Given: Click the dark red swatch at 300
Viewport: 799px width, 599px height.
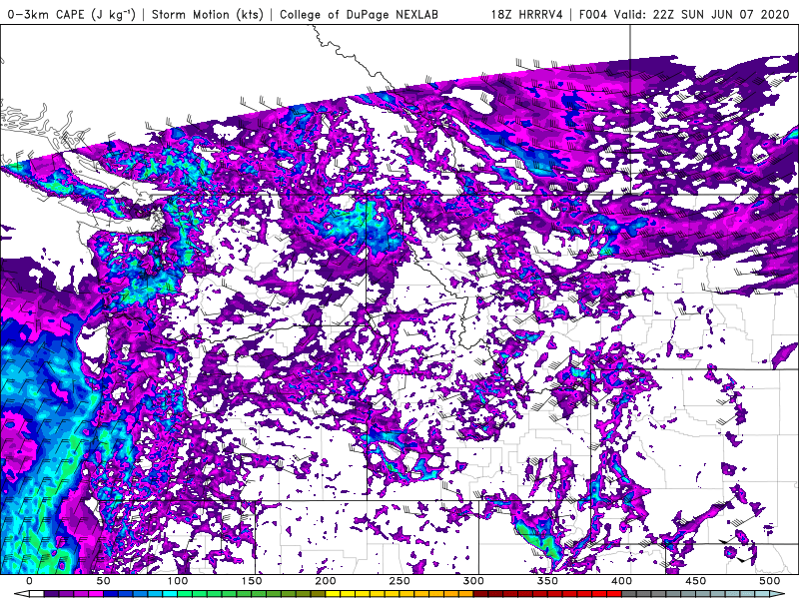Looking at the screenshot, I should [x=480, y=593].
